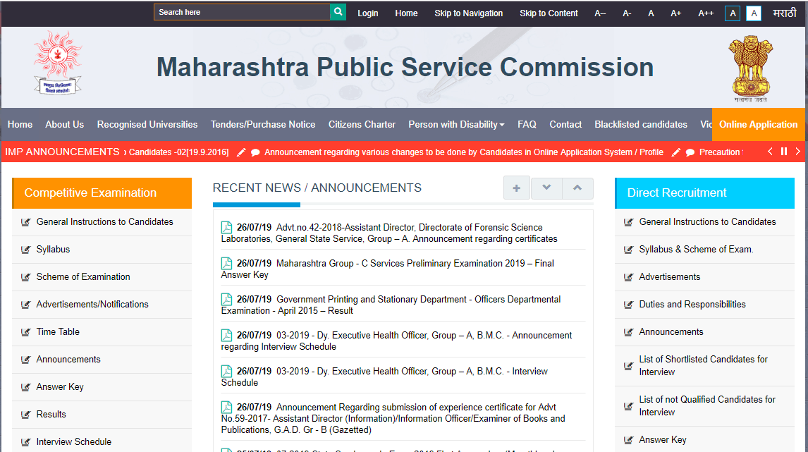
Task: Open Answer Key link under Direct Recruitment
Action: (662, 440)
